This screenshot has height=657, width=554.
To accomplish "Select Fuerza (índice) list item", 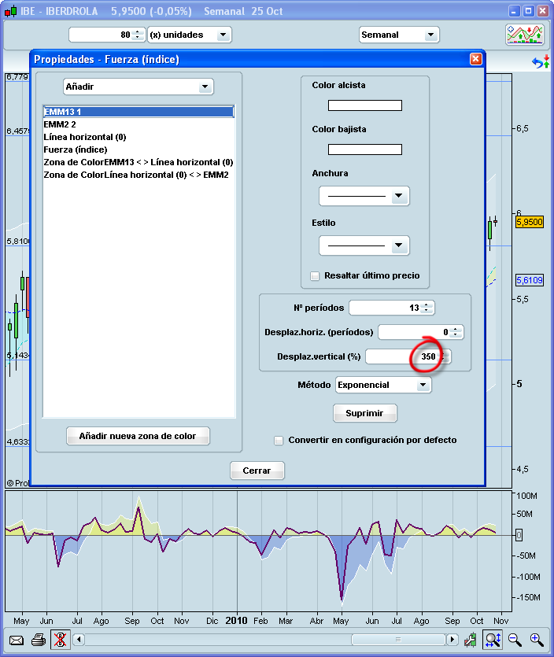I will tap(138, 149).
